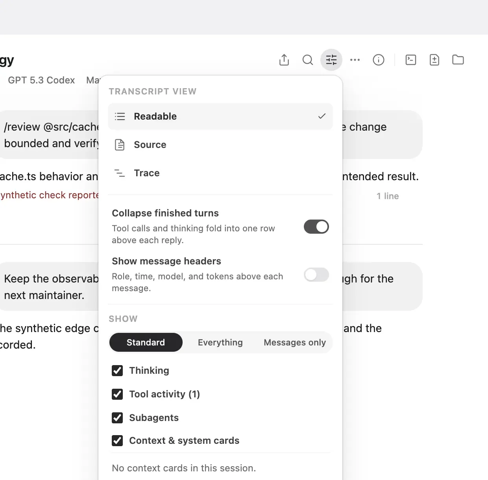
Task: Click the 'Keep the observab' message bubble
Action: point(49,287)
